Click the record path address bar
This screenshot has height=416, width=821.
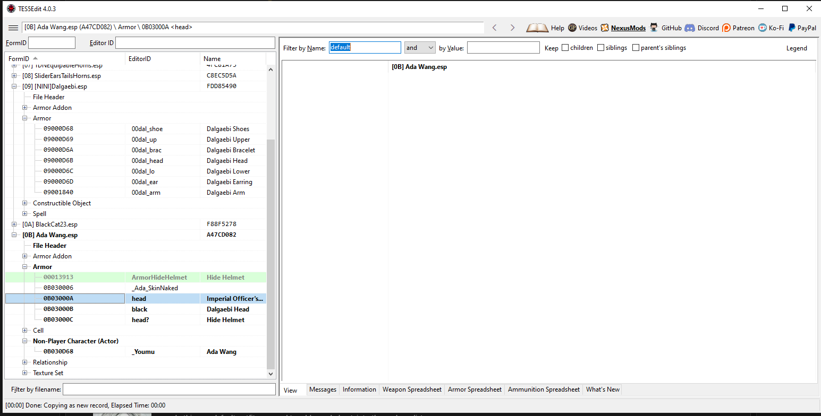[252, 28]
